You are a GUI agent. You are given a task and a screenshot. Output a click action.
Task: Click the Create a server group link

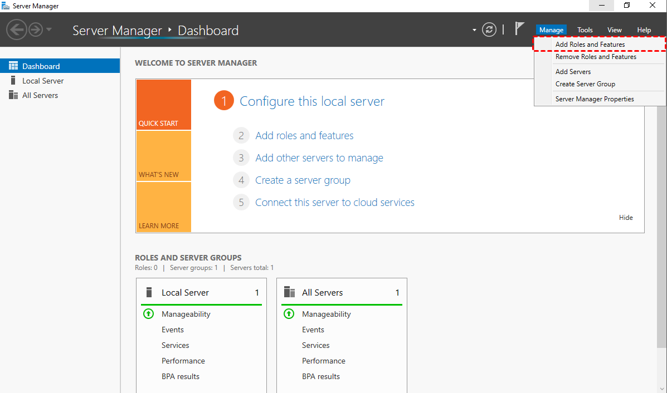click(x=303, y=180)
